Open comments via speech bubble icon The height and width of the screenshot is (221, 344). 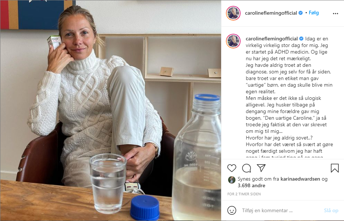point(247,168)
